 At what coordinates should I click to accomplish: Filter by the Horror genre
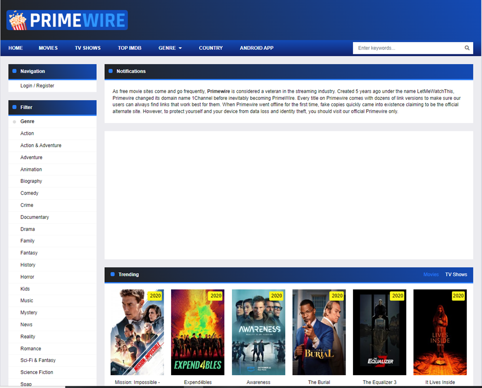click(x=27, y=277)
